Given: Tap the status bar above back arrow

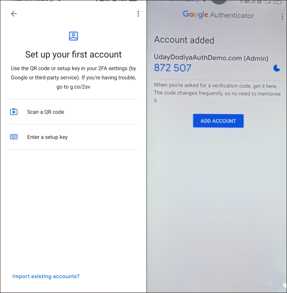Looking at the screenshot, I should tap(73, 1).
